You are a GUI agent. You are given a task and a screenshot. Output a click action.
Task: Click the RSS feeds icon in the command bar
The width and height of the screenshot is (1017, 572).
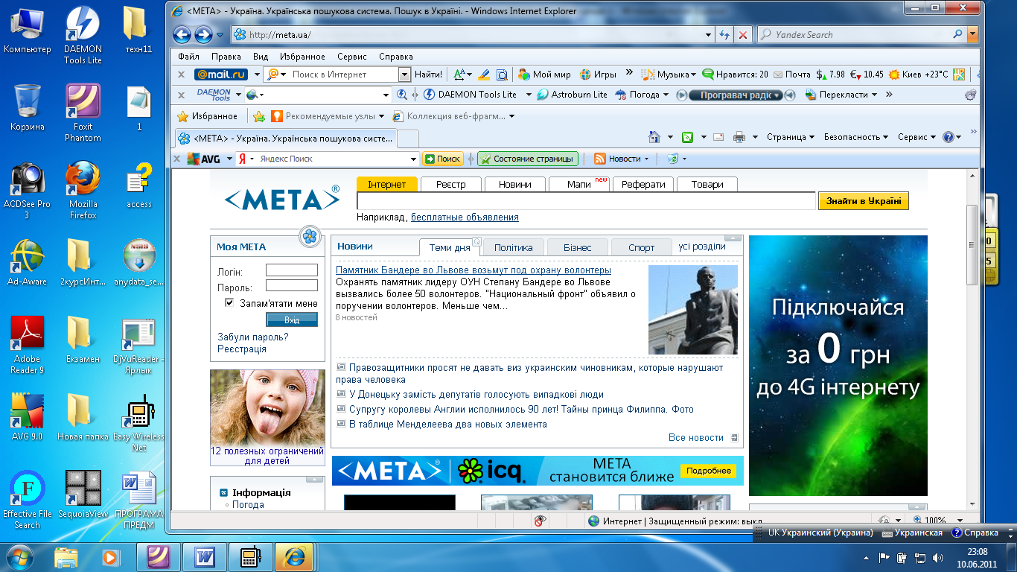(688, 137)
